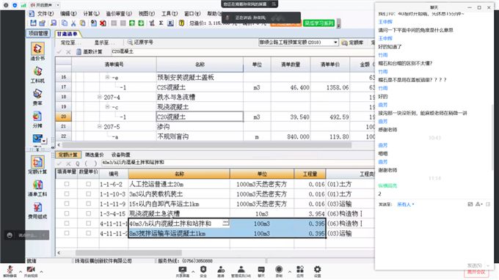Click the green 呆瓜学习系列 button
The width and height of the screenshot is (499, 280).
coord(319,23)
